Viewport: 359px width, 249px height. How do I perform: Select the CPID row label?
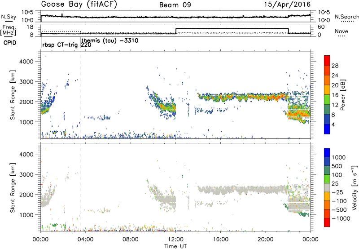click(x=10, y=43)
